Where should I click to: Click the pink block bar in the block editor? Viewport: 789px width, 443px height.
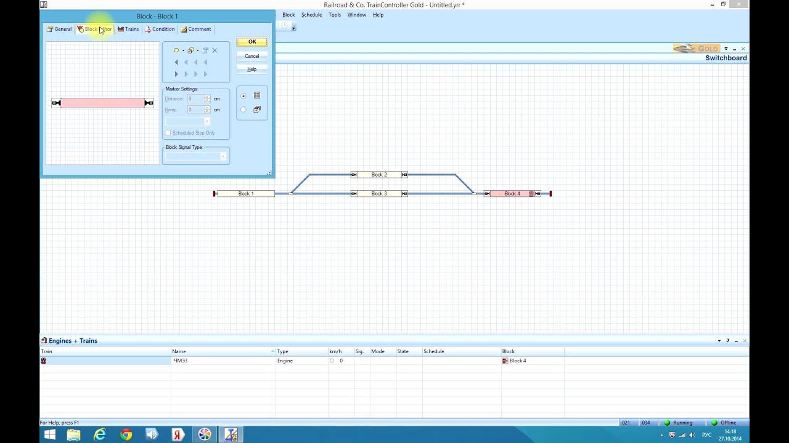pyautogui.click(x=102, y=103)
